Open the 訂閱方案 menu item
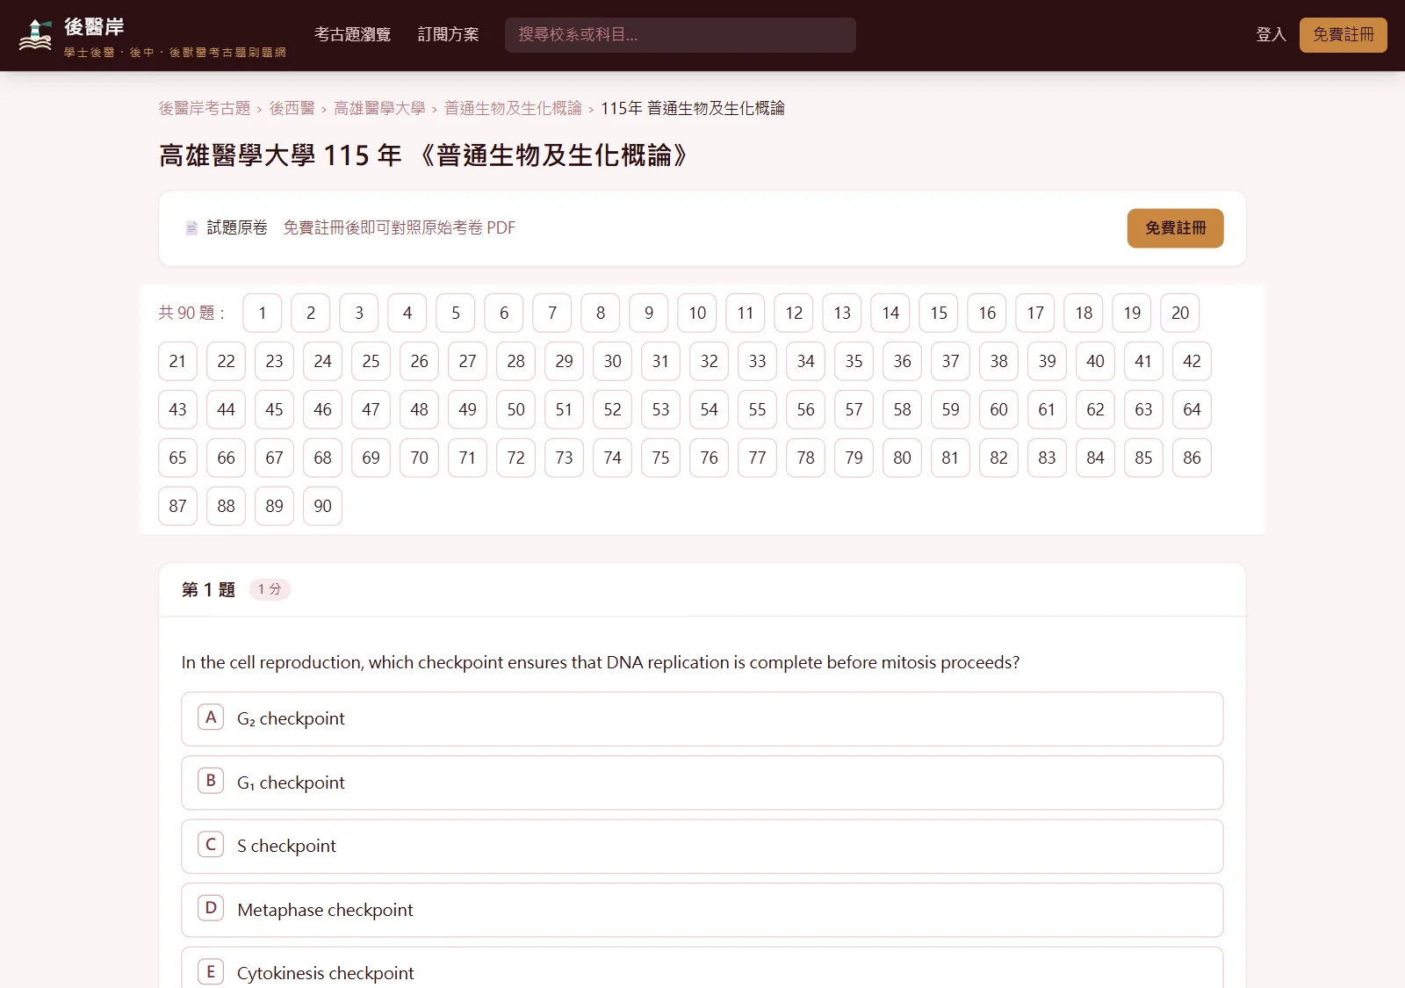Screen dimensions: 1405x988 pyautogui.click(x=448, y=35)
